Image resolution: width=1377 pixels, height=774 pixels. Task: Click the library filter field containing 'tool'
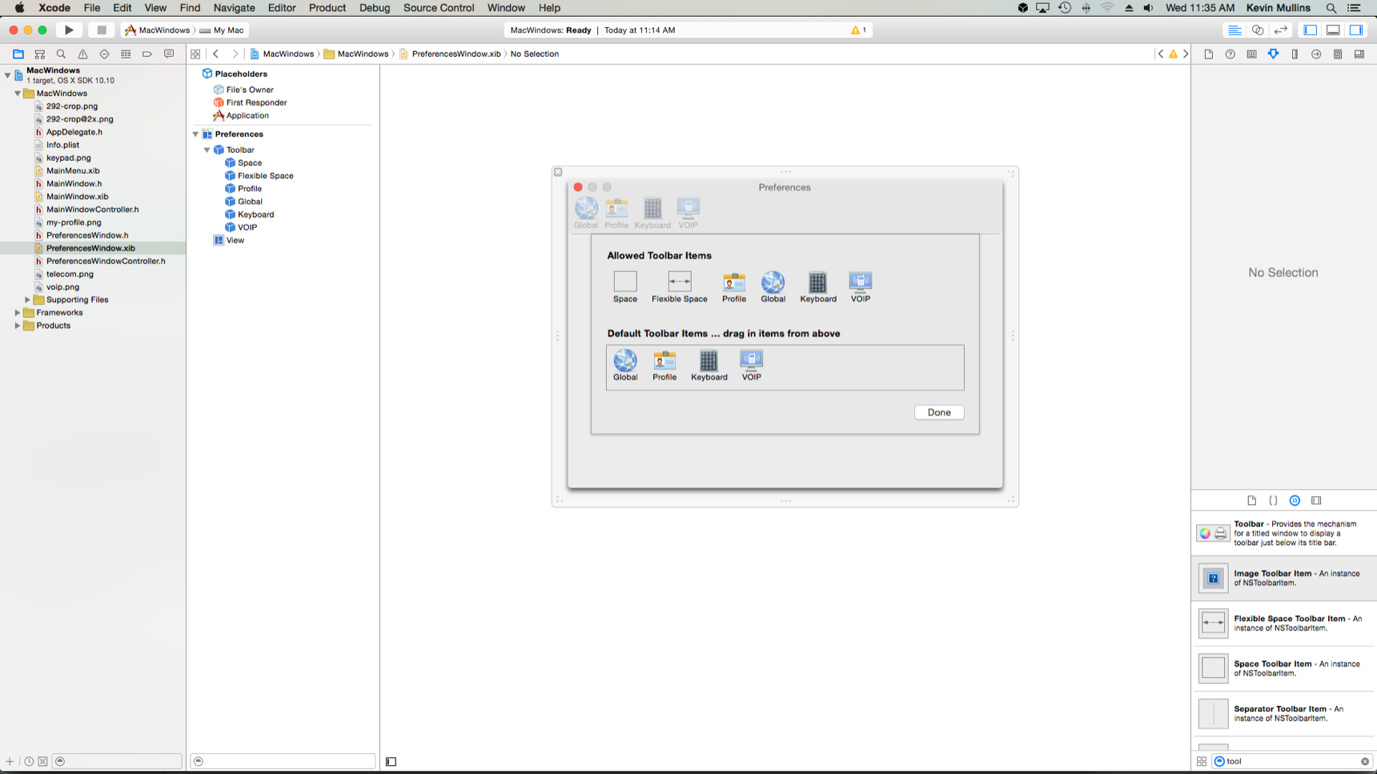point(1291,762)
